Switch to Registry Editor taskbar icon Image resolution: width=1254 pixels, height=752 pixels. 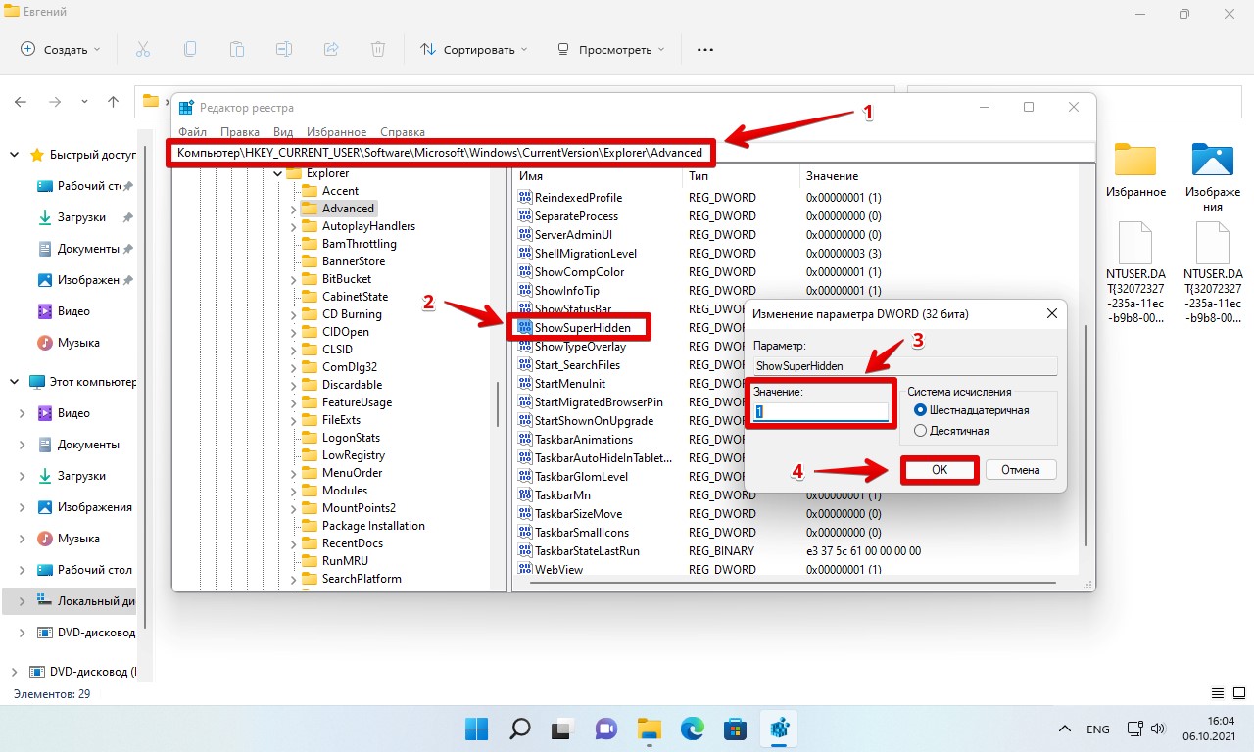779,728
